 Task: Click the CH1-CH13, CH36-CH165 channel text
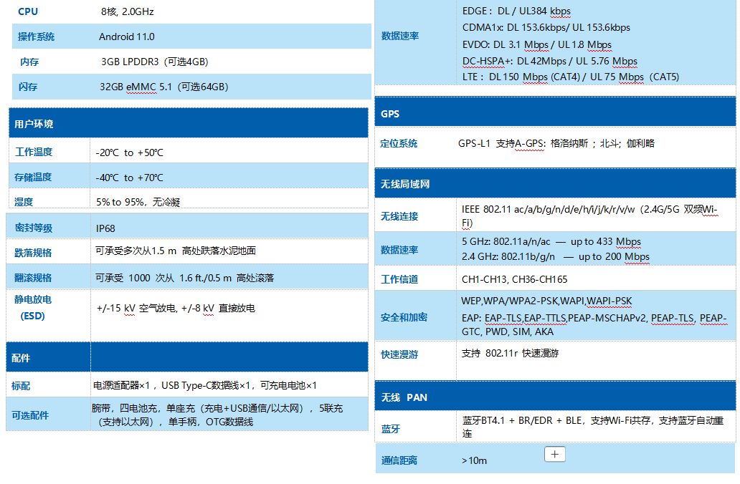pyautogui.click(x=514, y=279)
